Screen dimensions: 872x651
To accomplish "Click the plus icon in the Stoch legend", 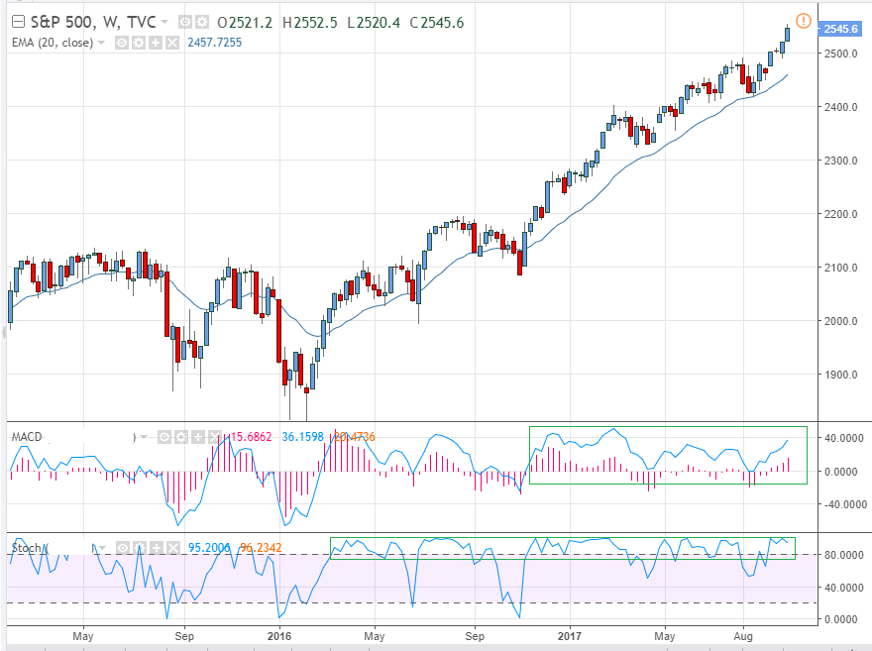I will click(x=157, y=548).
